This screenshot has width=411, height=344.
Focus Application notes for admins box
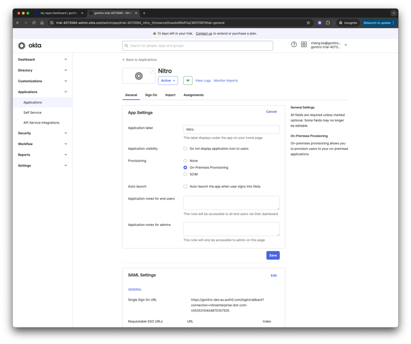231,229
